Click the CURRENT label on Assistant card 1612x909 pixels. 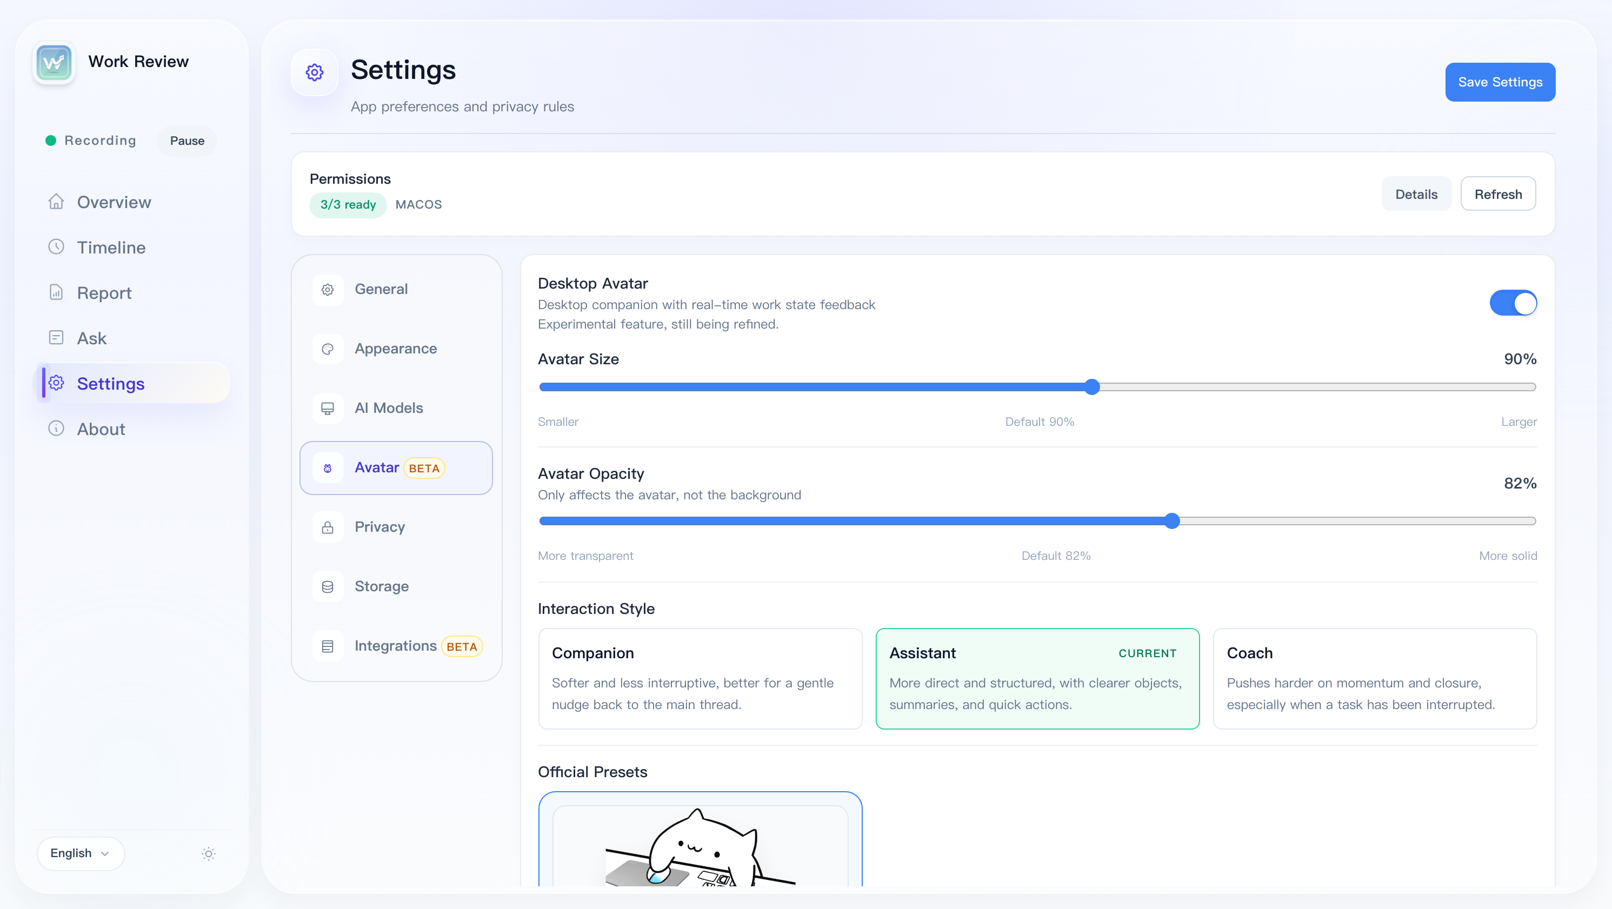point(1147,653)
